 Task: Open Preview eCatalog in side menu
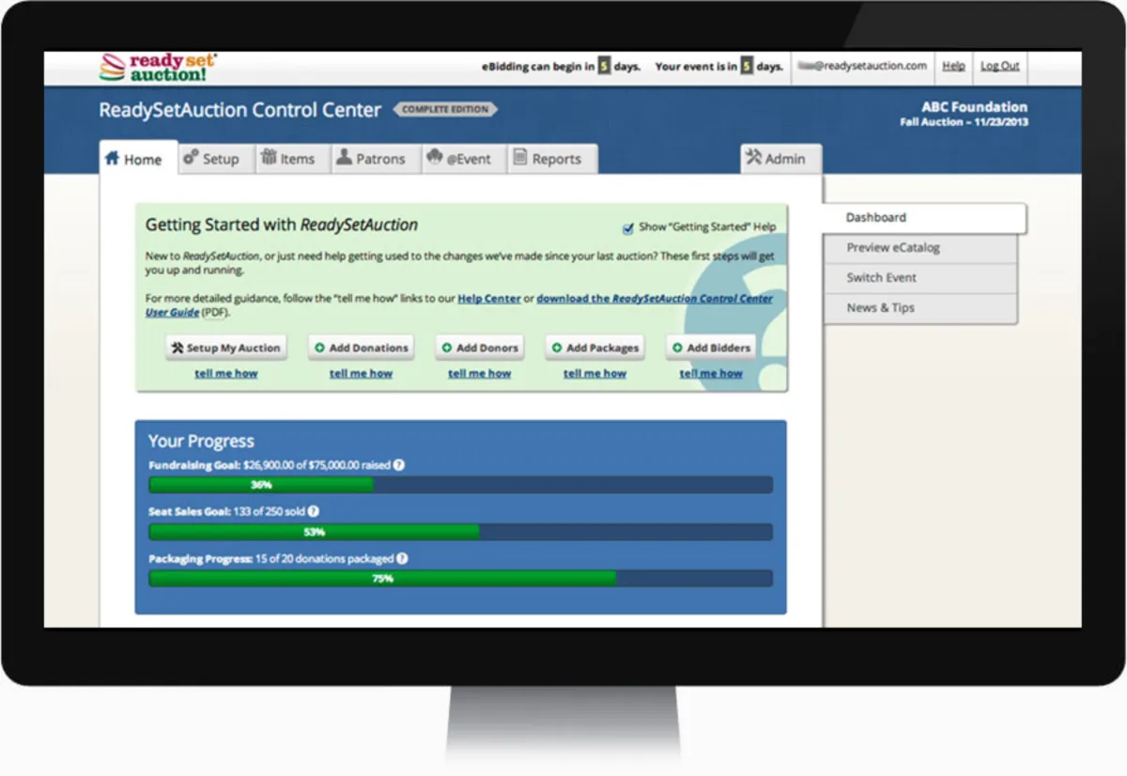(x=920, y=248)
